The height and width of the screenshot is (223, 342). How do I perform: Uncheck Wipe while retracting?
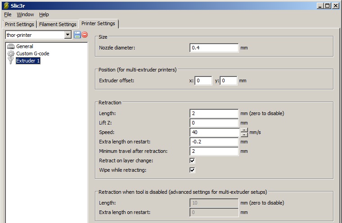pyautogui.click(x=192, y=170)
